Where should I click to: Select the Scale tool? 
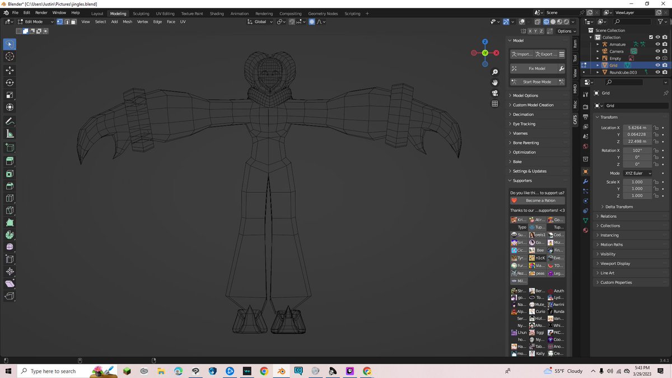pyautogui.click(x=10, y=95)
